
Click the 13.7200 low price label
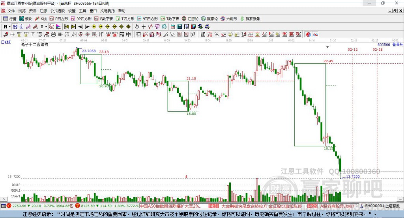353,176
